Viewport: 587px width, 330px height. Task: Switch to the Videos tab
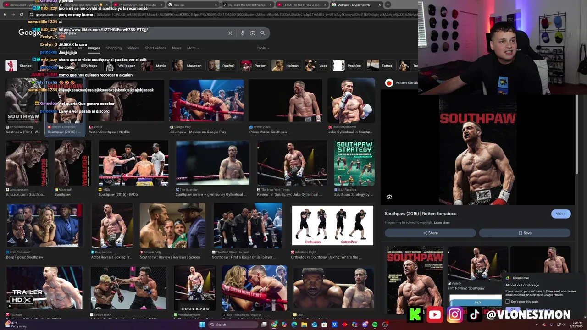point(133,48)
